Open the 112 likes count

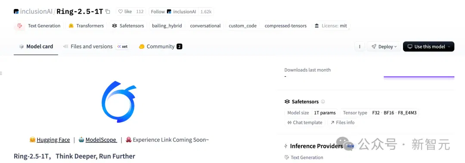[x=139, y=12]
